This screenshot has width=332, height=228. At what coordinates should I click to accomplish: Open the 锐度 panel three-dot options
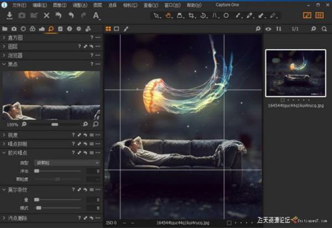[98, 135]
